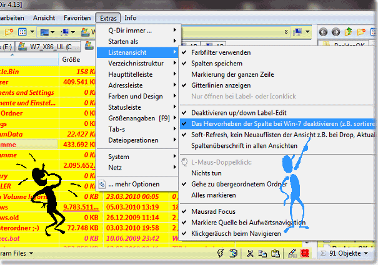Image resolution: width=378 pixels, height=265 pixels.
Task: Click the icon next to mehr Optionen
Action: click(102, 185)
